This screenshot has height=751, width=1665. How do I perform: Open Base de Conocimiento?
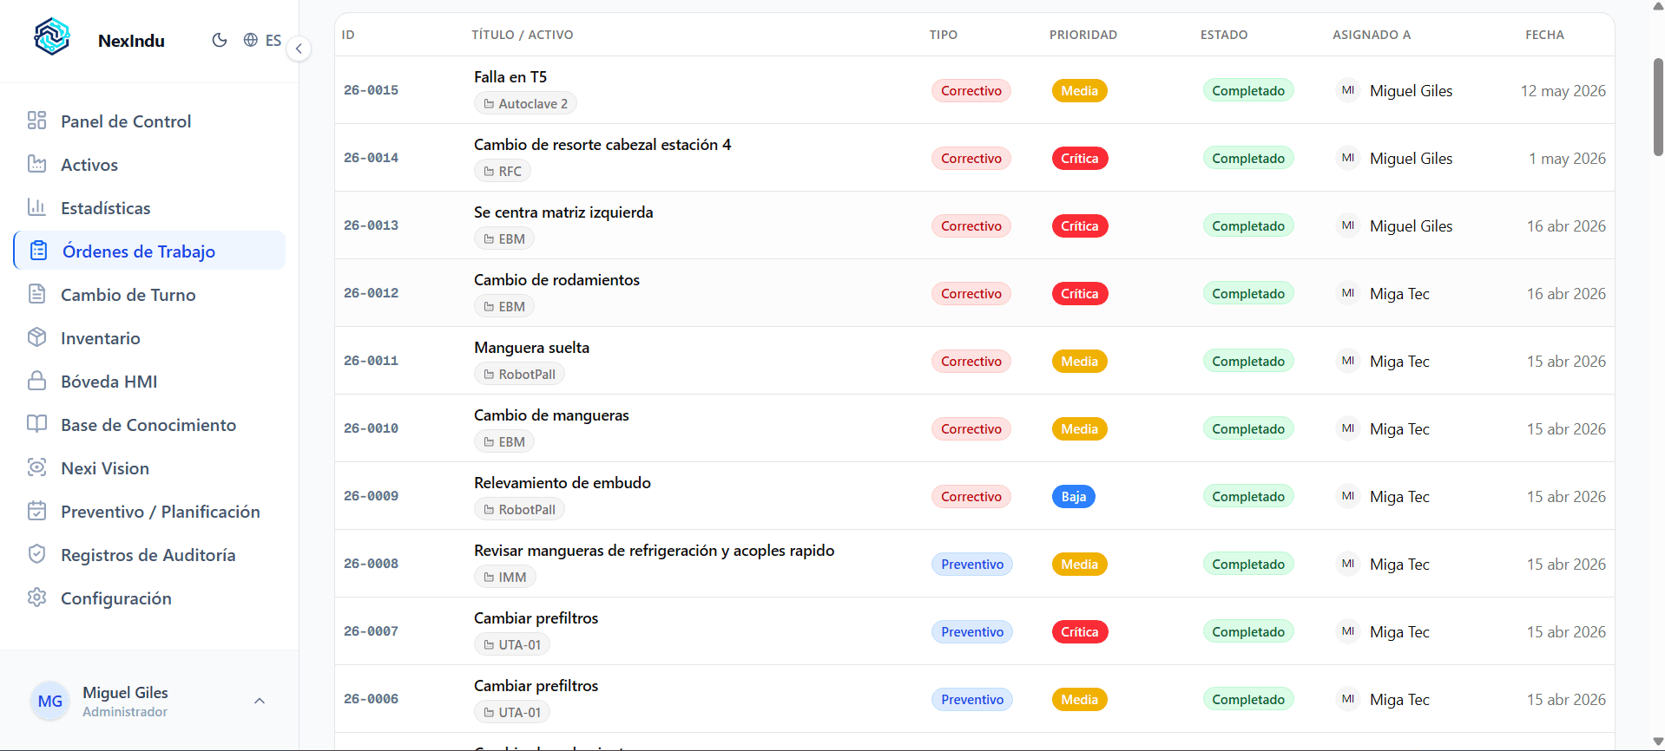coord(149,425)
